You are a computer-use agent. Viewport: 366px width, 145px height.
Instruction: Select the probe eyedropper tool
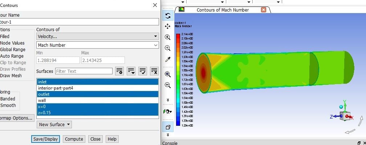[168, 59]
